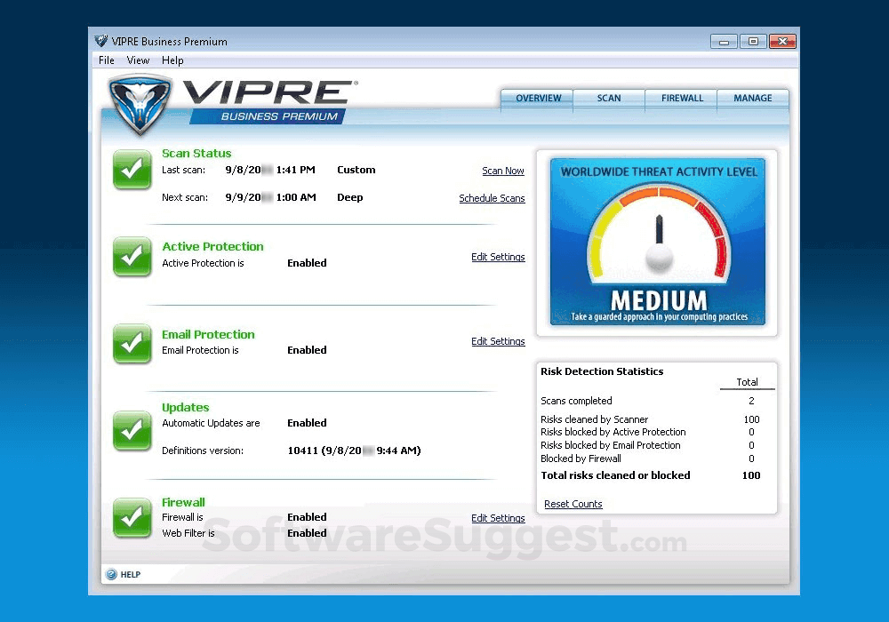Switch to the Firewall tab

tap(680, 99)
